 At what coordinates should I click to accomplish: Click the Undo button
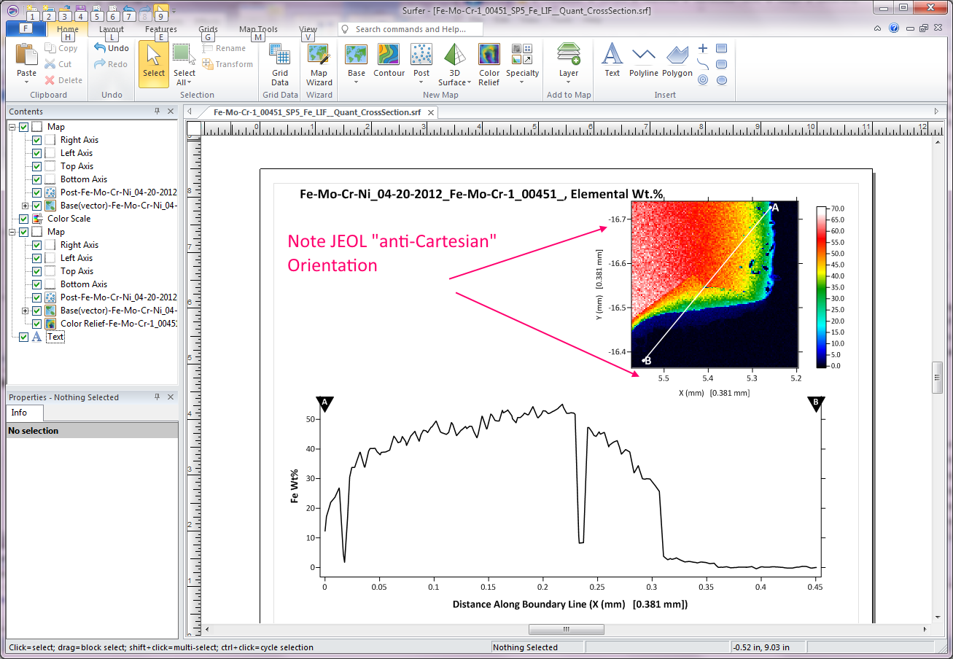coord(112,48)
